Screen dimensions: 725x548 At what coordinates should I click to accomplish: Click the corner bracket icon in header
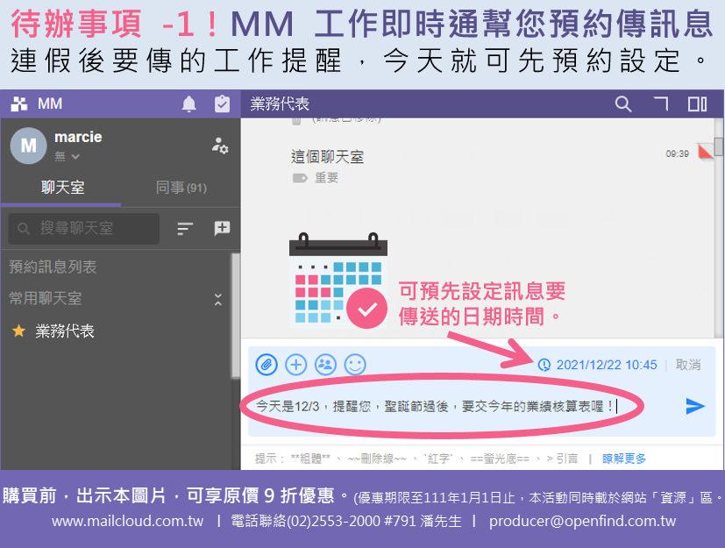pos(661,104)
